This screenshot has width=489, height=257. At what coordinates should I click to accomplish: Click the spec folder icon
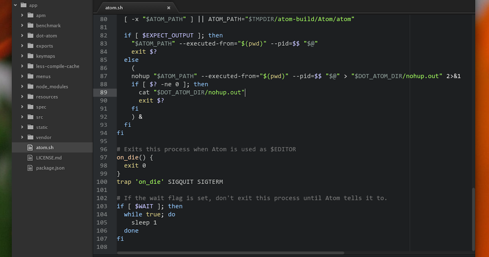(30, 107)
